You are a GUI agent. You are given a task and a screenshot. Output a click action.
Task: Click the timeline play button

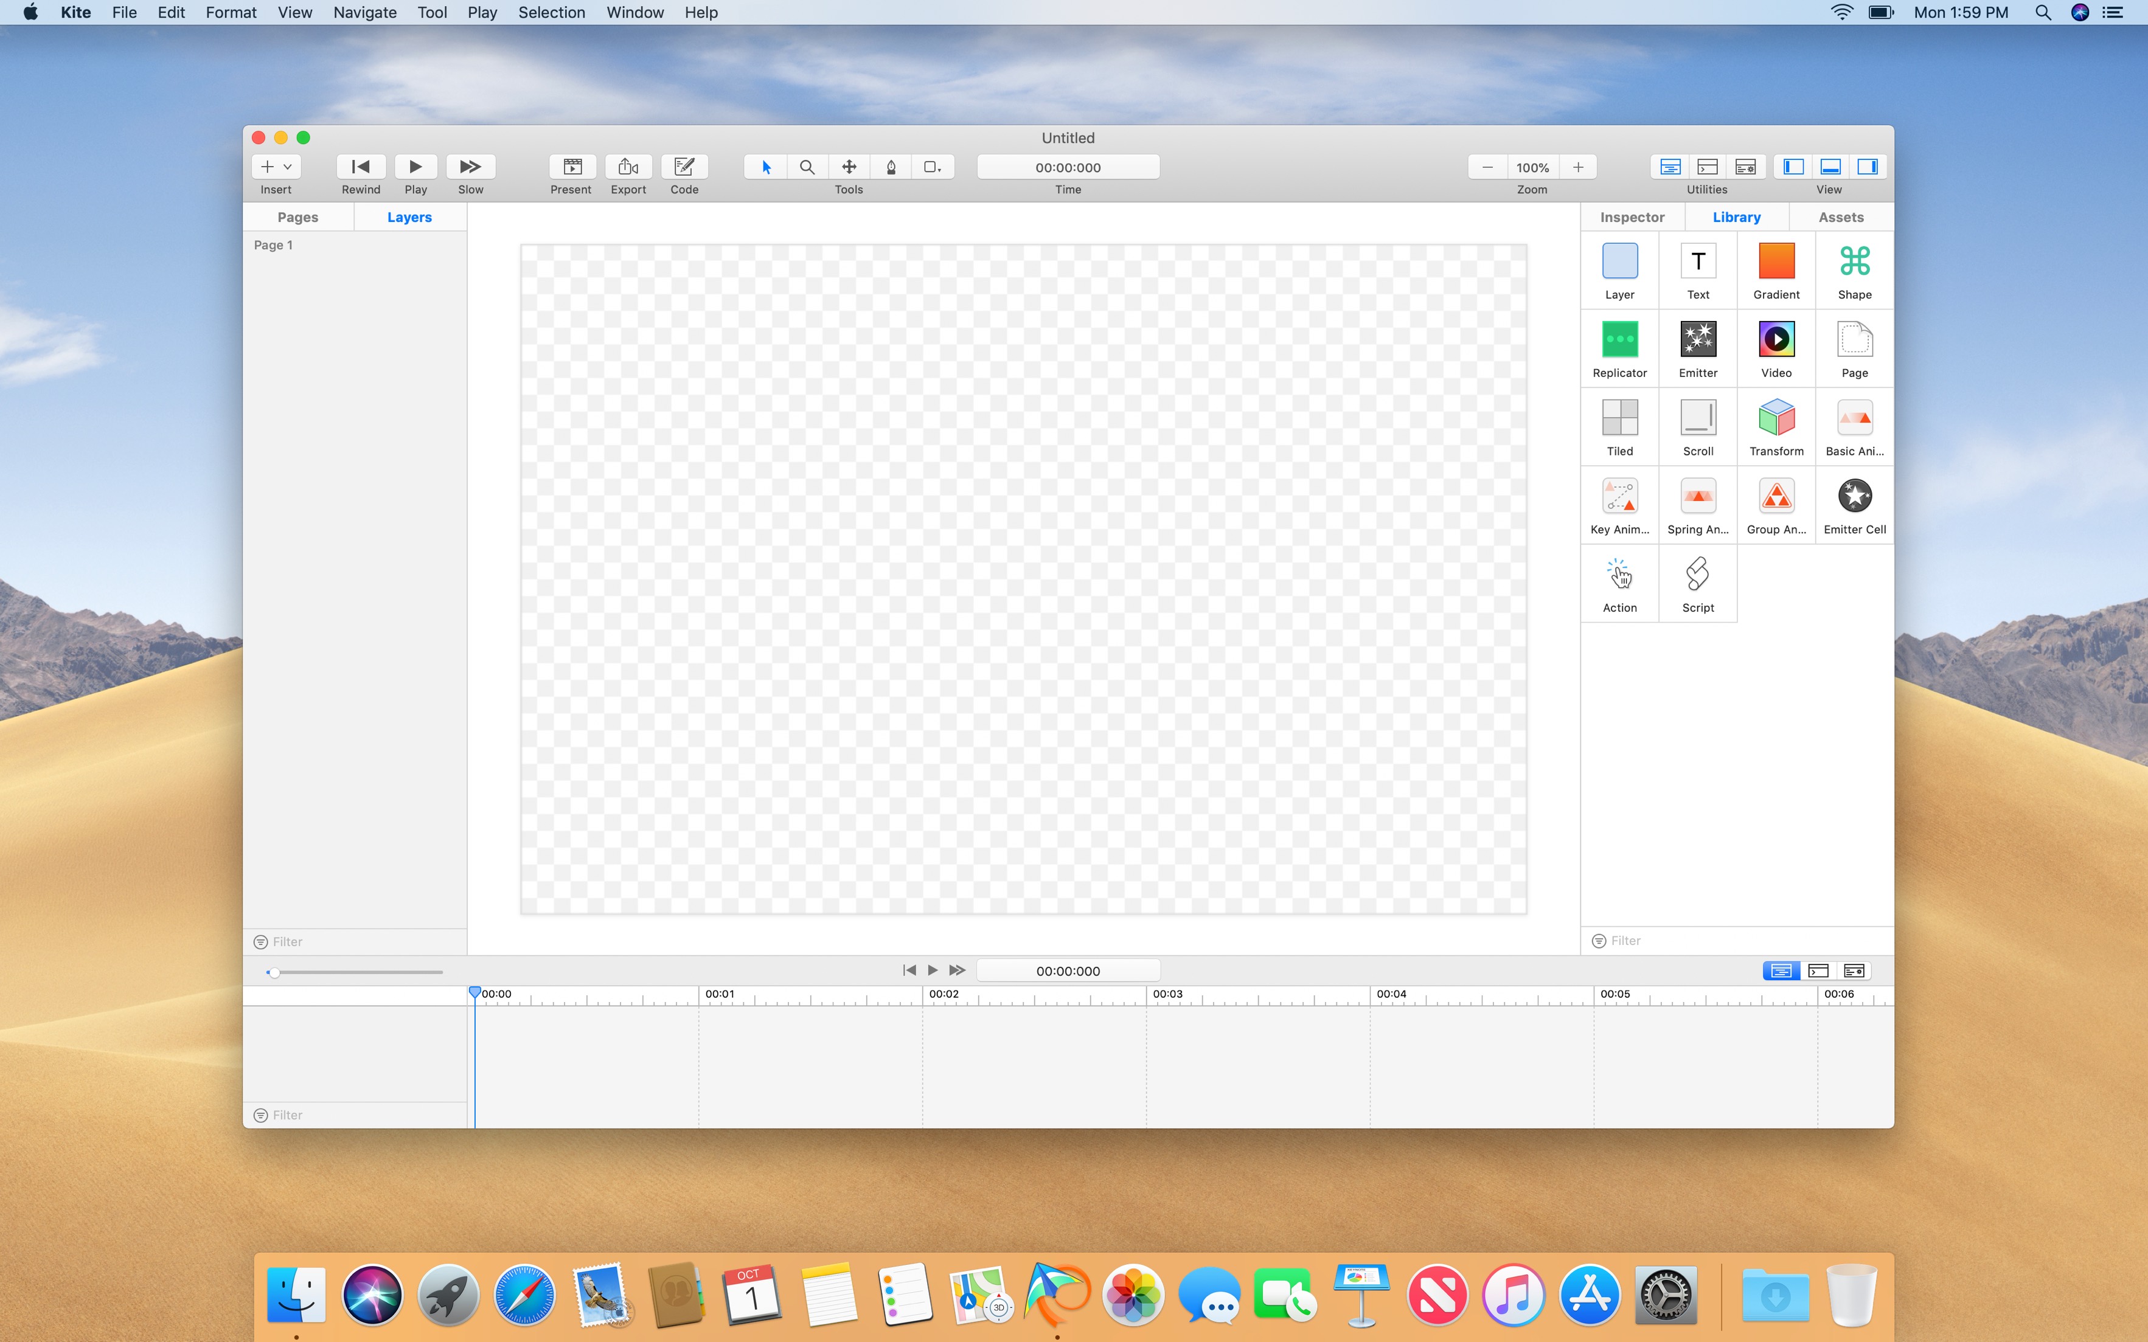pyautogui.click(x=933, y=971)
